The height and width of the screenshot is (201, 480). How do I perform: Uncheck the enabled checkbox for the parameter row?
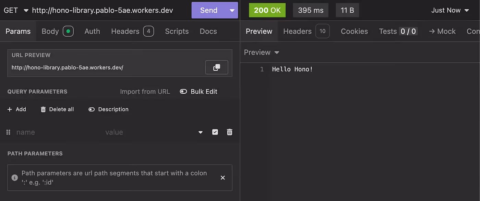[215, 132]
